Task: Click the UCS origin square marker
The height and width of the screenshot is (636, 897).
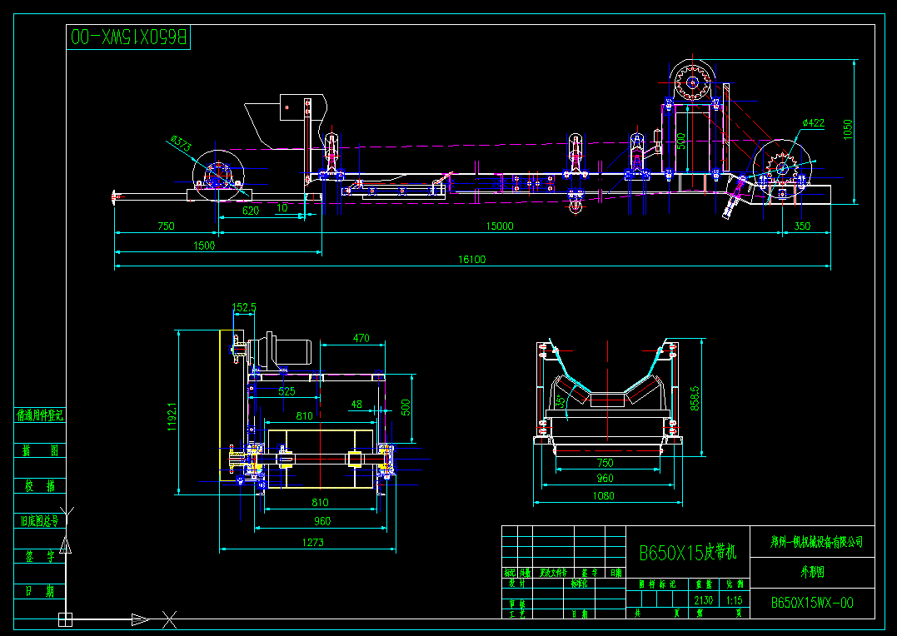Action: [66, 619]
